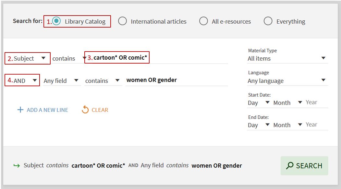The height and width of the screenshot is (189, 341).
Task: Click the magnifying glass search icon
Action: tap(290, 166)
